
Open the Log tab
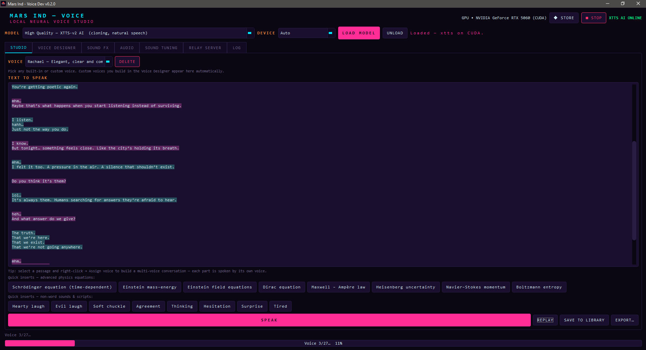(237, 48)
